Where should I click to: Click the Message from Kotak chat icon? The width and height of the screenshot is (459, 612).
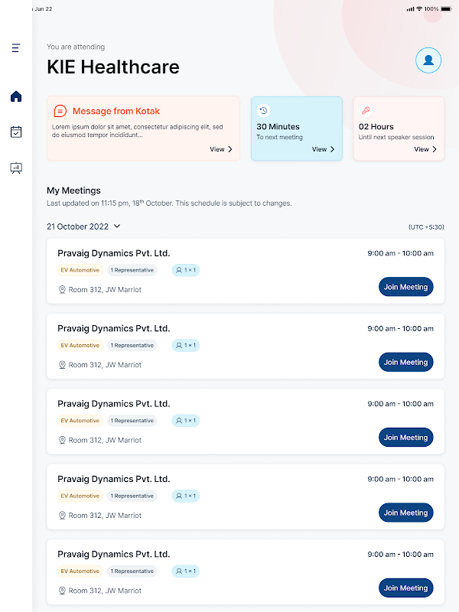tap(60, 111)
